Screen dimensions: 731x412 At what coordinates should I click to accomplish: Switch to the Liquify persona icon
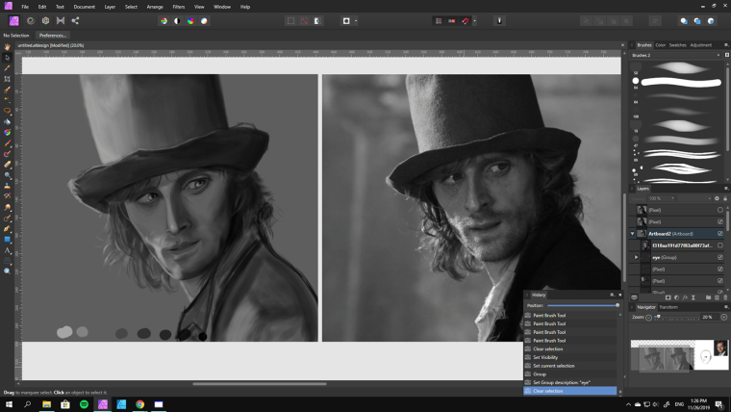pos(30,20)
